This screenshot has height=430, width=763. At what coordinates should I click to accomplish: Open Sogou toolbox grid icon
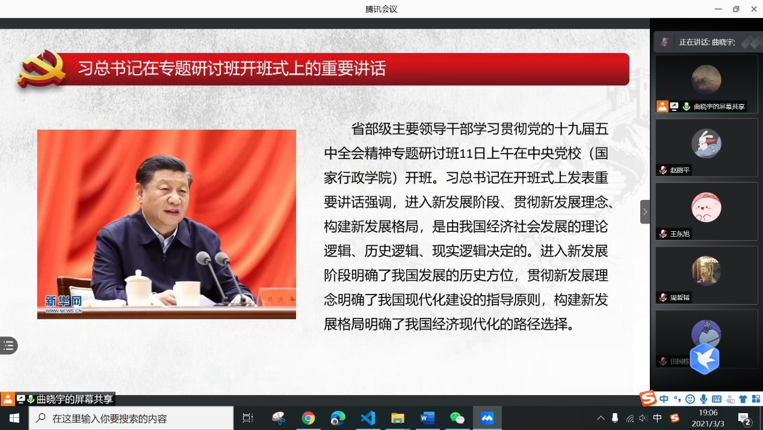[x=755, y=399]
